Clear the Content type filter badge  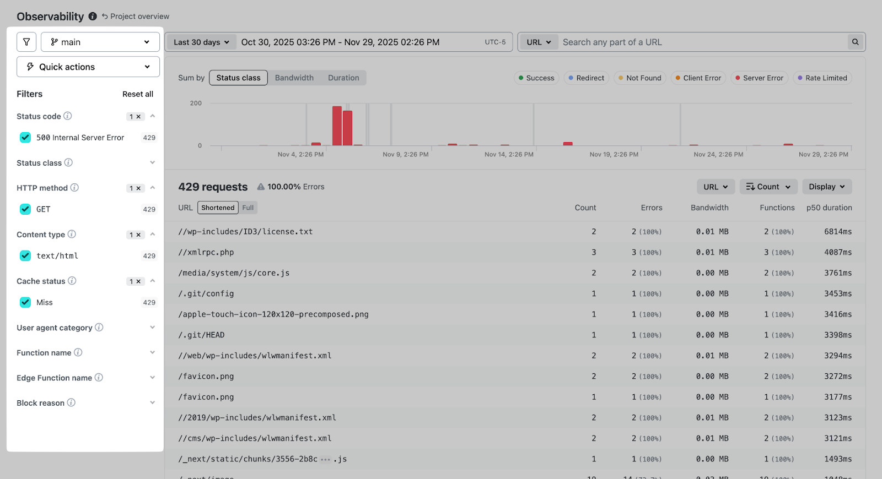[x=136, y=235]
